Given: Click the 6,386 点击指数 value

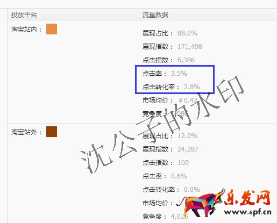Looking at the screenshot, I should pos(186,60).
